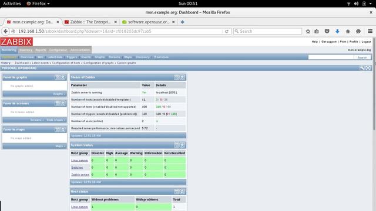Open the Firefox bookmarks list icon
Screen dimensions: 376x211
point(317,31)
